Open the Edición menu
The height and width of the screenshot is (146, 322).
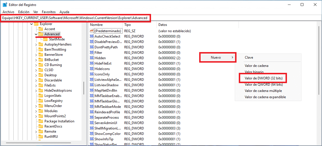(x=24, y=12)
